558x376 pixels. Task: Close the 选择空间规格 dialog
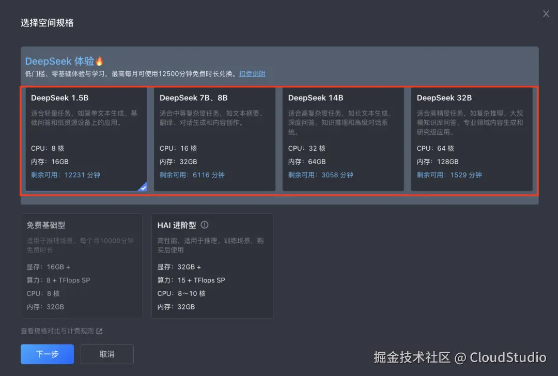[x=546, y=14]
